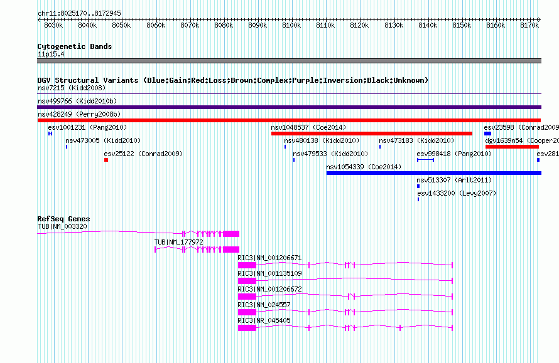
Task: Click the nsv473183 (Kidd2010) label
Action: tap(416, 140)
